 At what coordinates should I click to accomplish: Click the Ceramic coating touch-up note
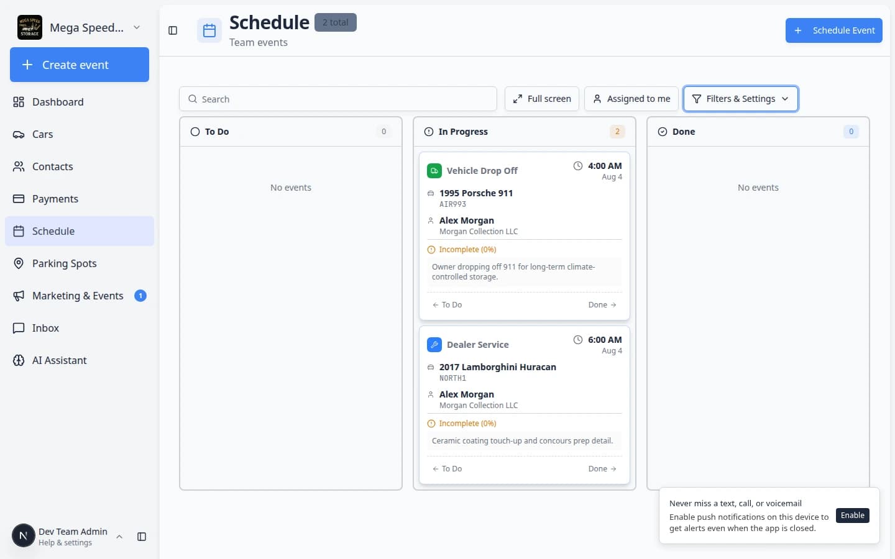tap(525, 441)
